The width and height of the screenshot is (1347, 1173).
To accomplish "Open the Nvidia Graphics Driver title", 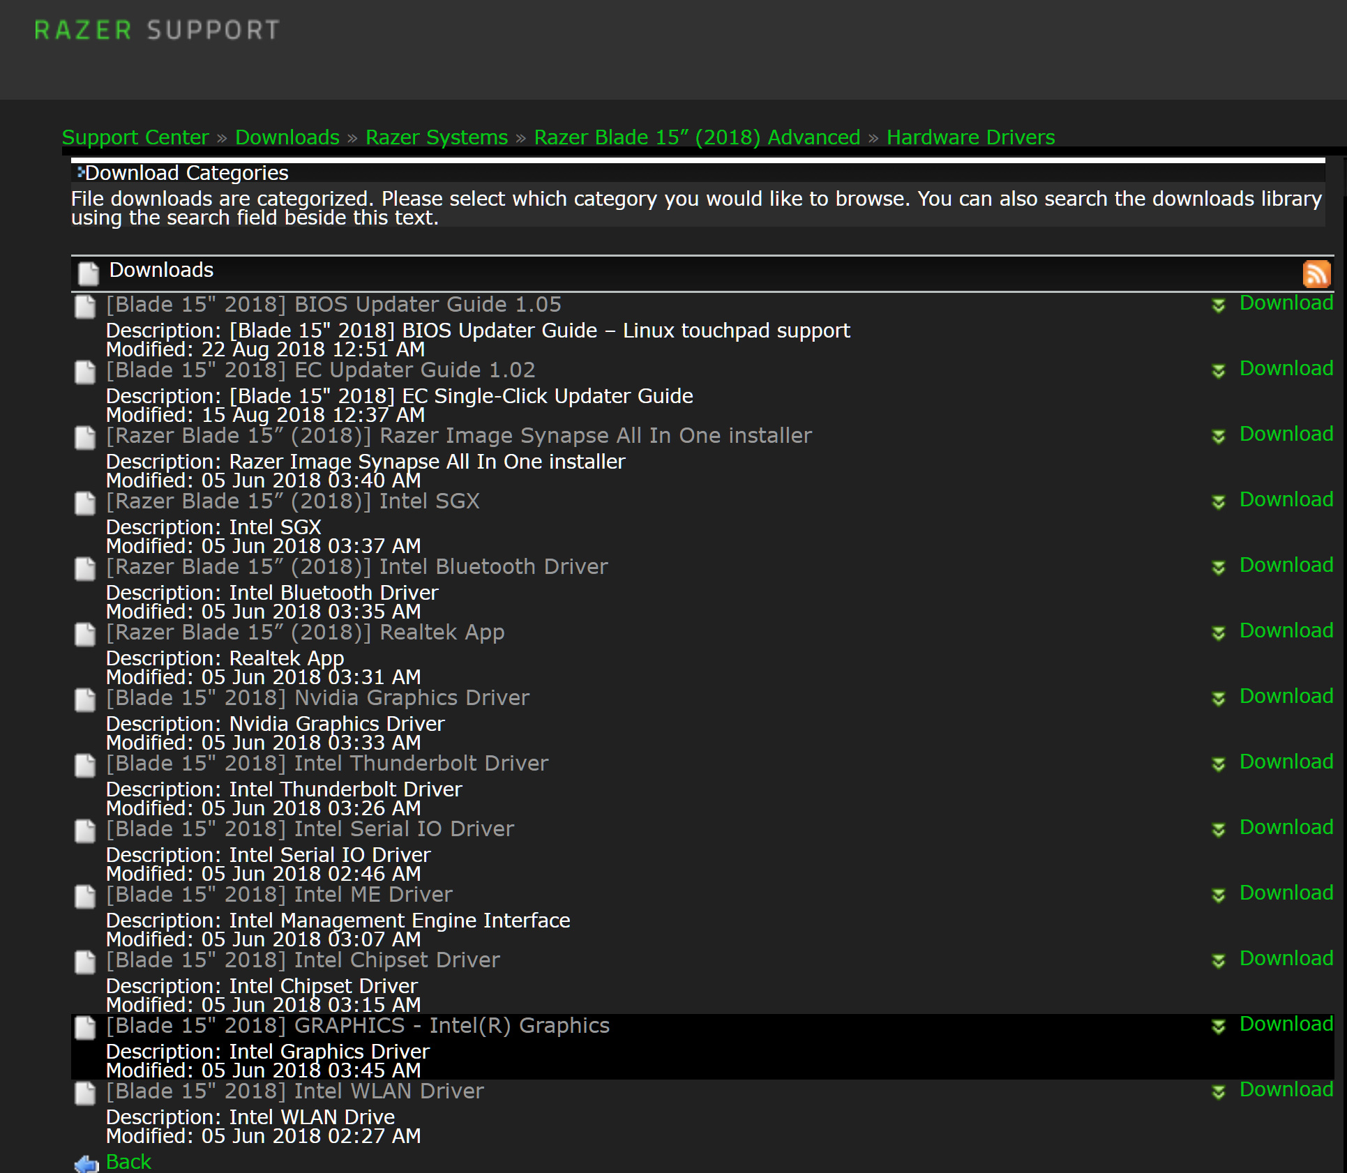I will tap(318, 698).
